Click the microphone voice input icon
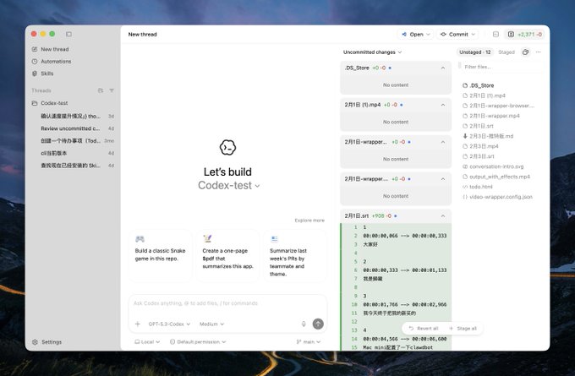The height and width of the screenshot is (376, 575). [x=304, y=324]
